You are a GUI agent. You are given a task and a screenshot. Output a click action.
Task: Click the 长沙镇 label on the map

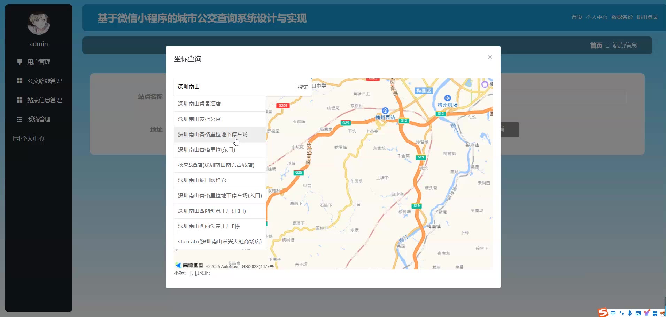click(472, 145)
